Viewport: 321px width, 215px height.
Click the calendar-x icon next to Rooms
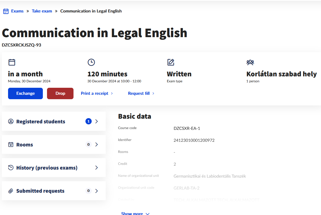[x=11, y=145]
